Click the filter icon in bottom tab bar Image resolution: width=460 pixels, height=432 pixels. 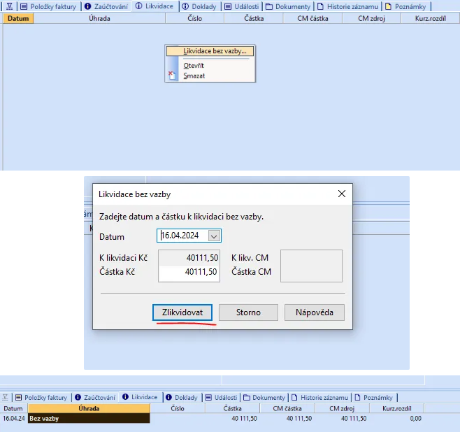point(6,397)
